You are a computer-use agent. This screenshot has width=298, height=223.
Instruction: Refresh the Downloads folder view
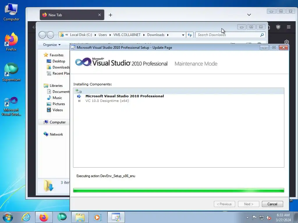point(190,35)
